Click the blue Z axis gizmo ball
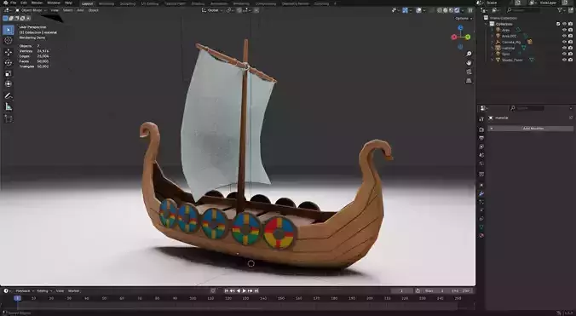Image resolution: width=576 pixels, height=316 pixels. click(x=460, y=28)
